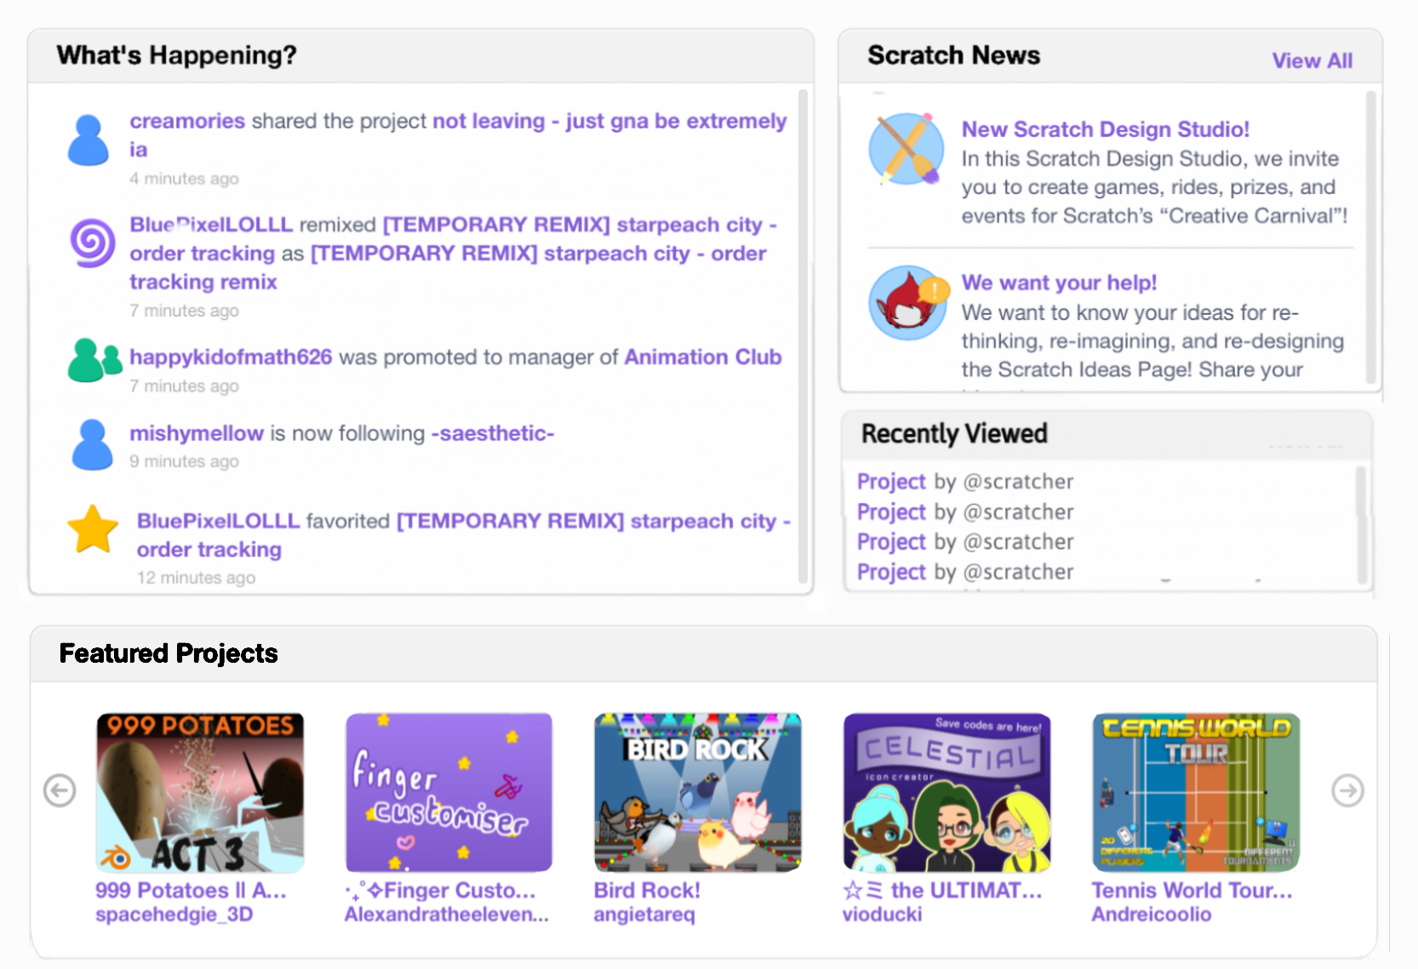
Task: Show next featured projects with right arrow
Action: (x=1347, y=790)
